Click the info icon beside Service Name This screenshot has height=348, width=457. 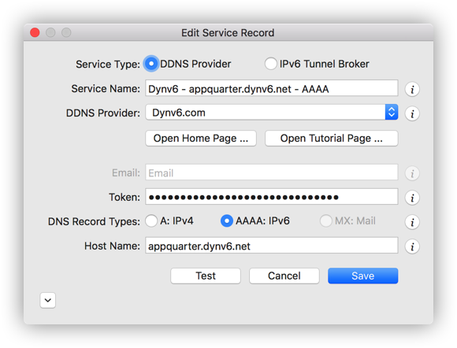[412, 89]
